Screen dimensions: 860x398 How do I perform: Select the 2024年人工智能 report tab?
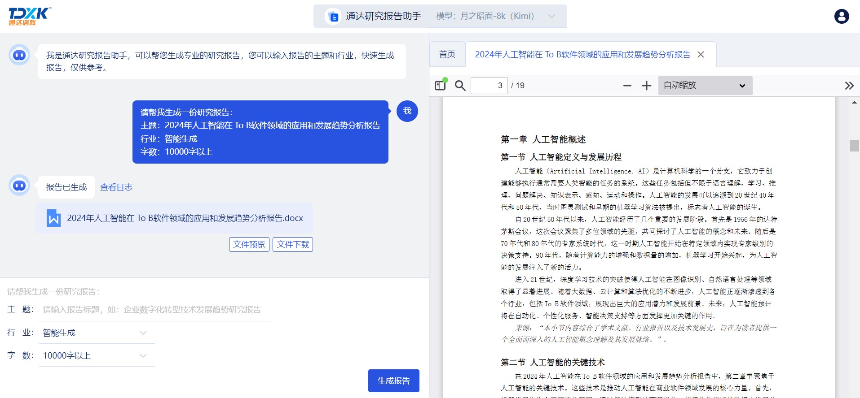[582, 54]
